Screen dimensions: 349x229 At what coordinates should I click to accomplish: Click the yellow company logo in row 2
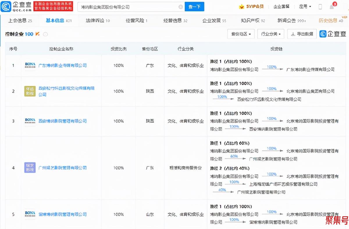point(30,91)
